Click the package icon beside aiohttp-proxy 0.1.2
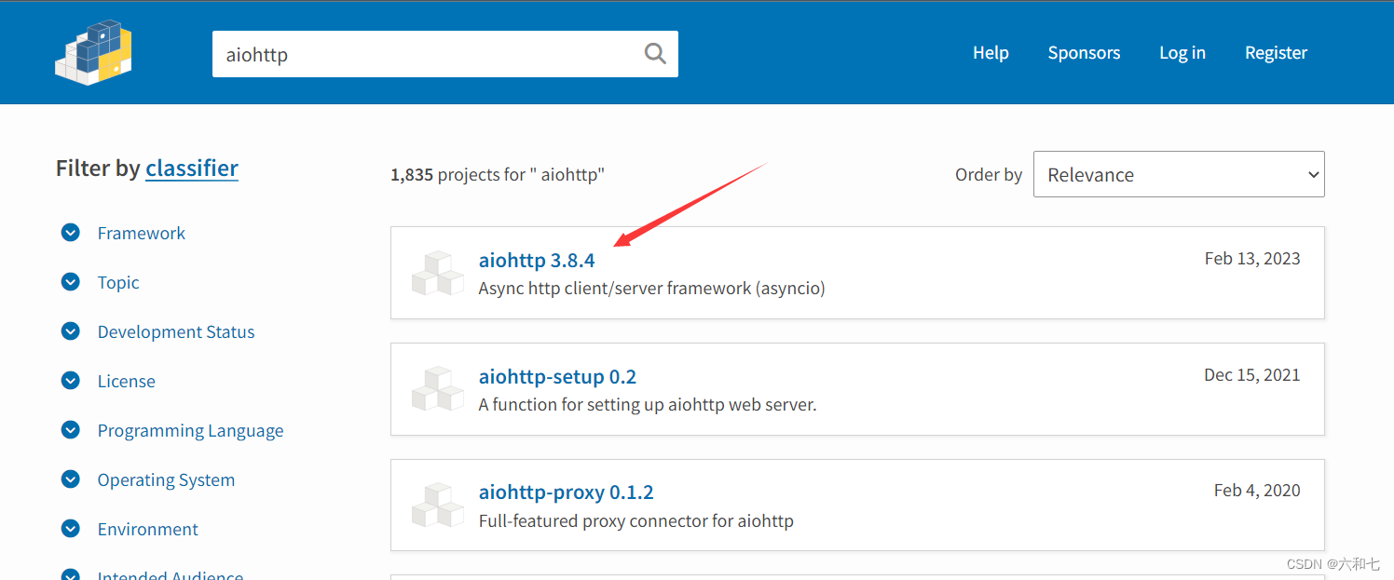1394x580 pixels. 438,505
